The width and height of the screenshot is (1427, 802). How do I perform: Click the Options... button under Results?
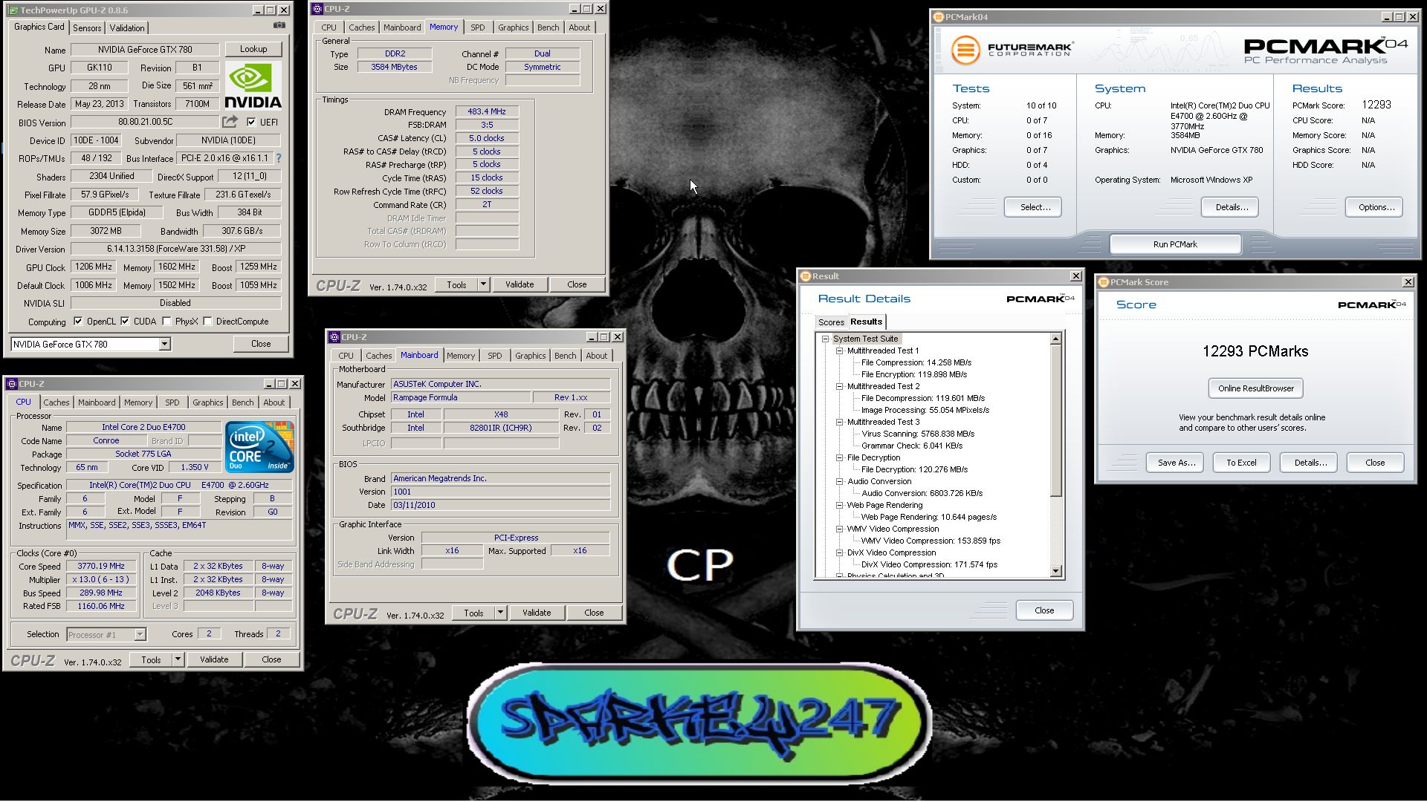[1374, 207]
